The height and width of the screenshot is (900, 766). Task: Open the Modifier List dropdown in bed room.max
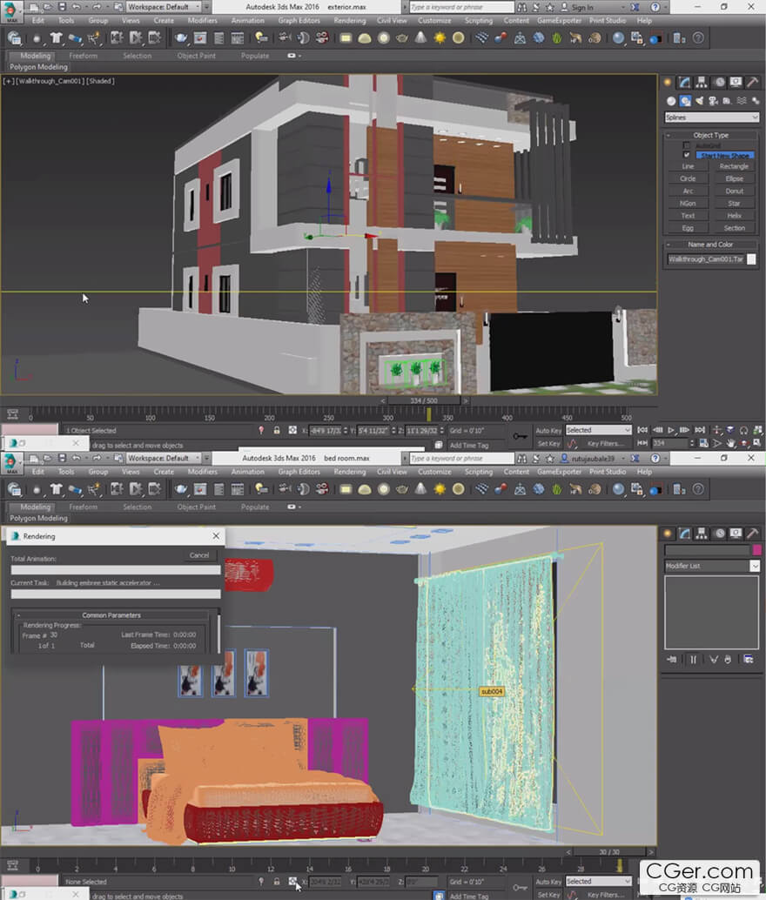711,566
